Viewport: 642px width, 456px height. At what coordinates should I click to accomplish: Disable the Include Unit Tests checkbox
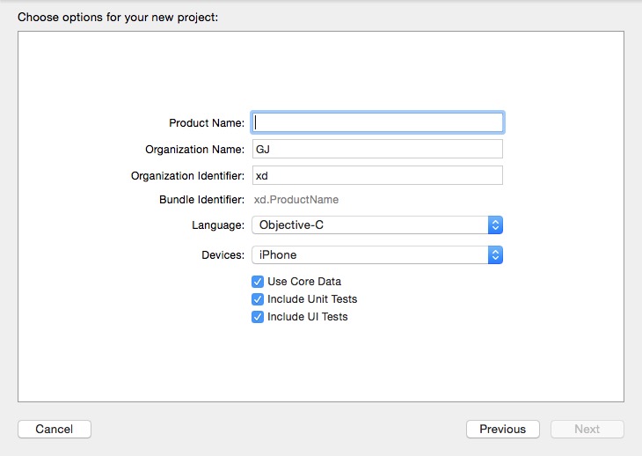point(258,299)
